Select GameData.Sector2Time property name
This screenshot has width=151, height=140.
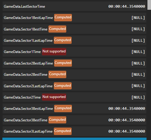[x=22, y=97]
